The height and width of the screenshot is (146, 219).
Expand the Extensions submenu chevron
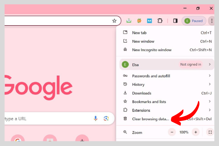pyautogui.click(x=210, y=110)
